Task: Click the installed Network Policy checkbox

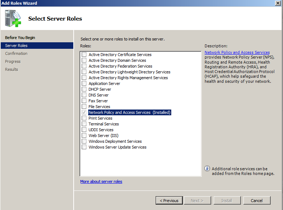Action: (84, 112)
